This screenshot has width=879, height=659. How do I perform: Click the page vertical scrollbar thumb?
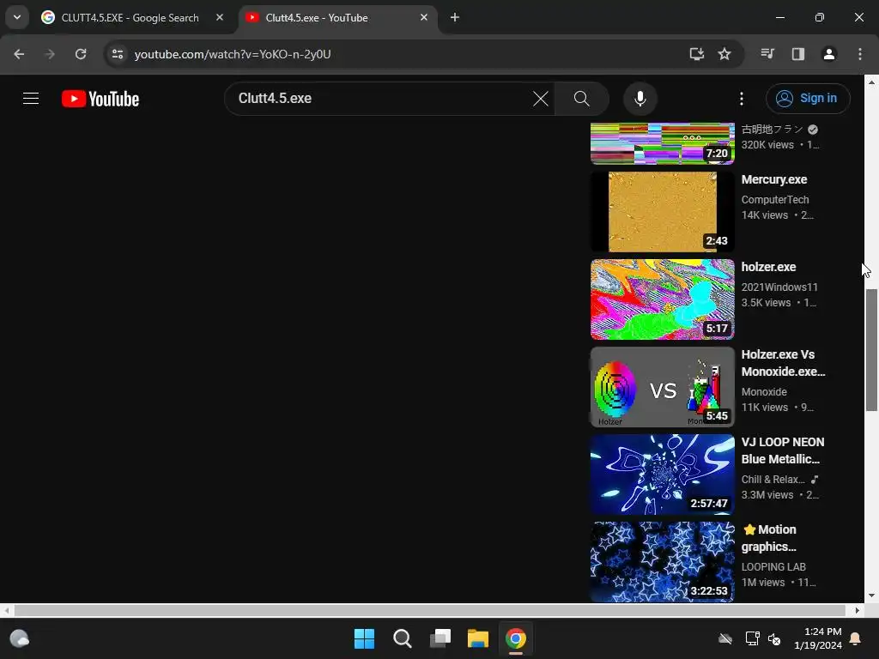(x=871, y=350)
